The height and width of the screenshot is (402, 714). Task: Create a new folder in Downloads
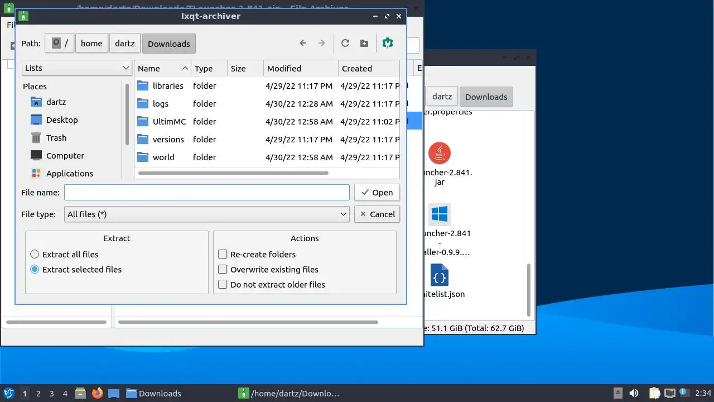tap(364, 43)
